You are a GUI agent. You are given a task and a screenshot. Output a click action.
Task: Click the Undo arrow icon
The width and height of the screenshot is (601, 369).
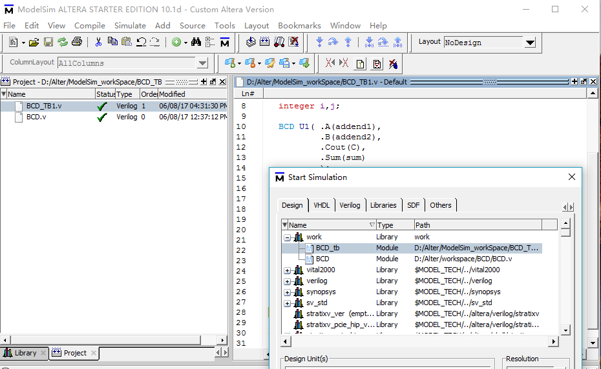(x=141, y=42)
